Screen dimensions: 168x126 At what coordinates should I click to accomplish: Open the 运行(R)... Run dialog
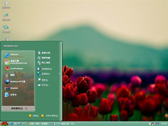pyautogui.click(x=48, y=85)
